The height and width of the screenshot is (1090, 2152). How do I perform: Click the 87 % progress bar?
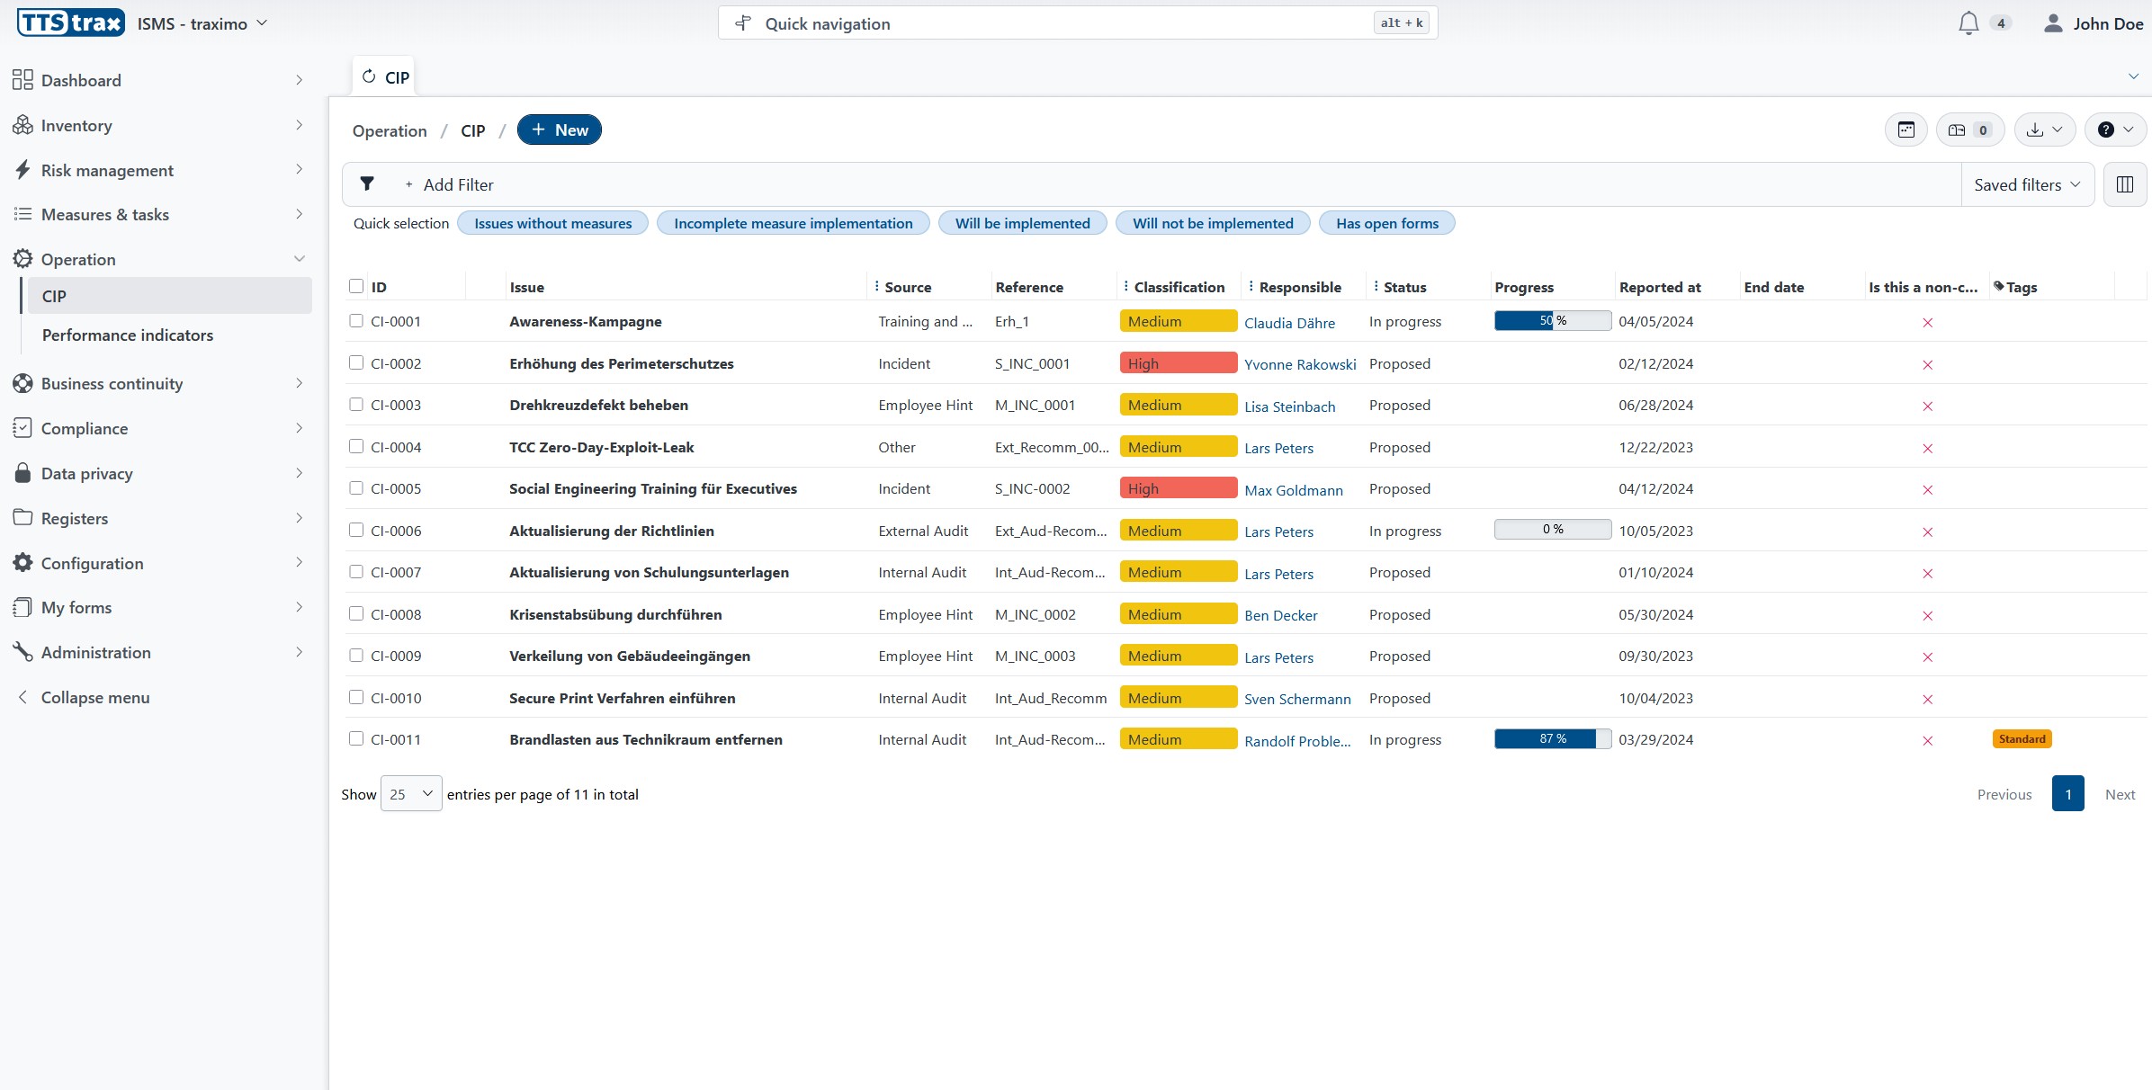tap(1552, 739)
